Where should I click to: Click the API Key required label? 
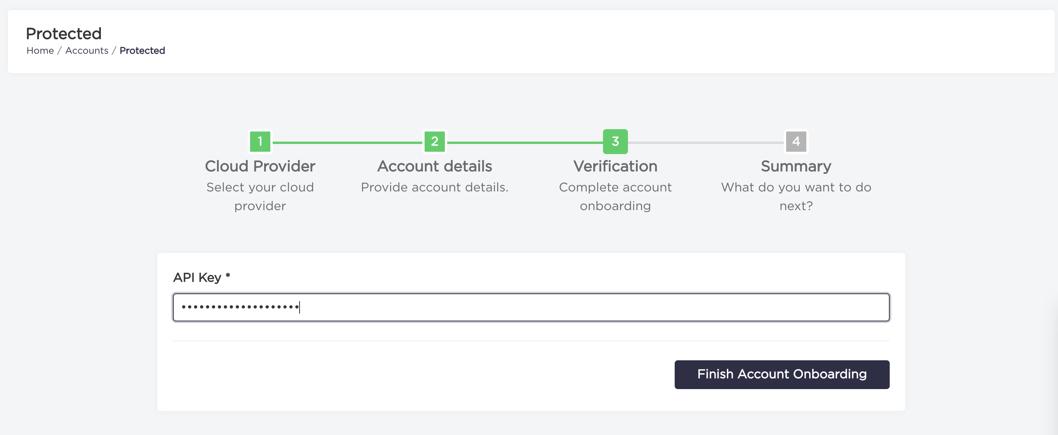202,277
